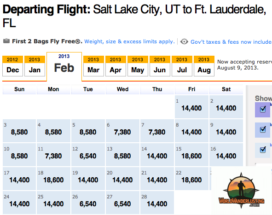Viewport: 272px width, 215px height.
Task: Select February 12 fare of 6,540 points
Action: 88,155
